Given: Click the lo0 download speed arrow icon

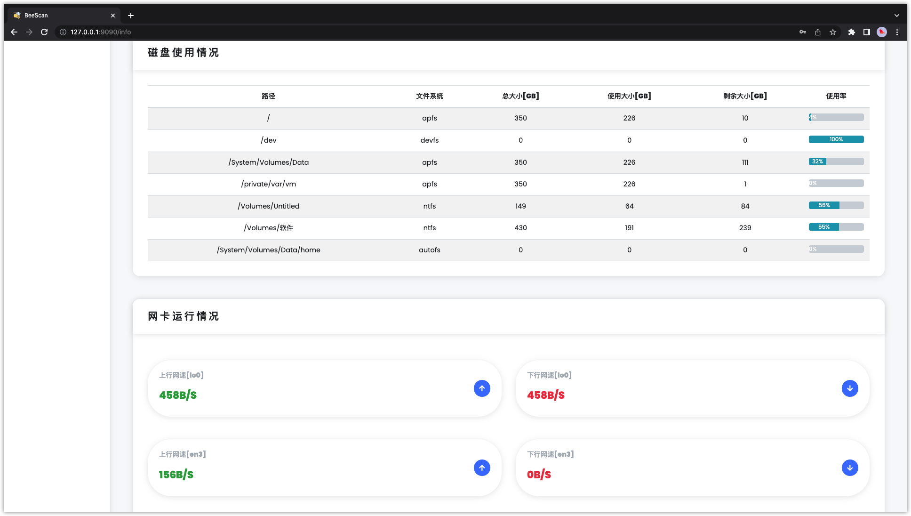Looking at the screenshot, I should pos(849,388).
